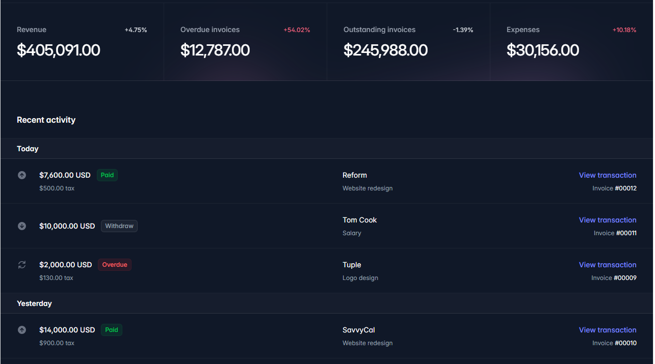
Task: Click the Expenses card showing $30,156.00
Action: coord(571,41)
